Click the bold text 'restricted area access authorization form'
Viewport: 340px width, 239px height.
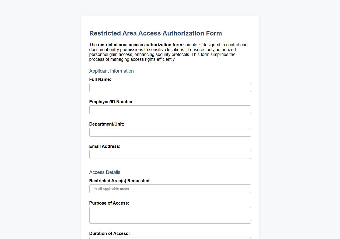(x=140, y=45)
